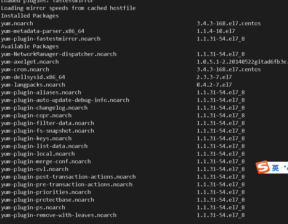Click the yum.noarch installed package line
This screenshot has height=224, width=288.
[17, 23]
